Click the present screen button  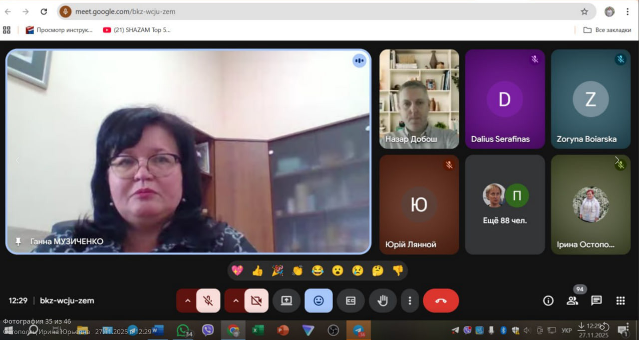click(x=287, y=301)
